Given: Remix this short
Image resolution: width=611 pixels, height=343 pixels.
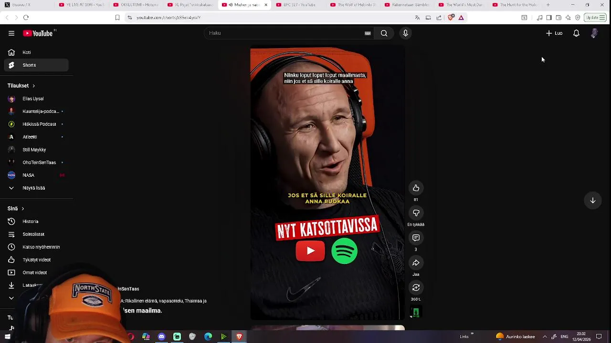Looking at the screenshot, I should point(416,288).
